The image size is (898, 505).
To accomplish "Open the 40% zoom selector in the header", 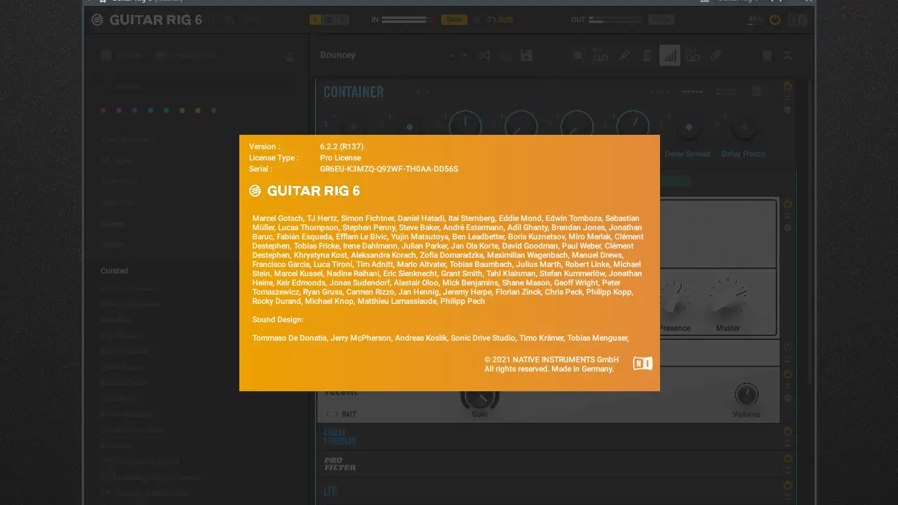I will 755,20.
